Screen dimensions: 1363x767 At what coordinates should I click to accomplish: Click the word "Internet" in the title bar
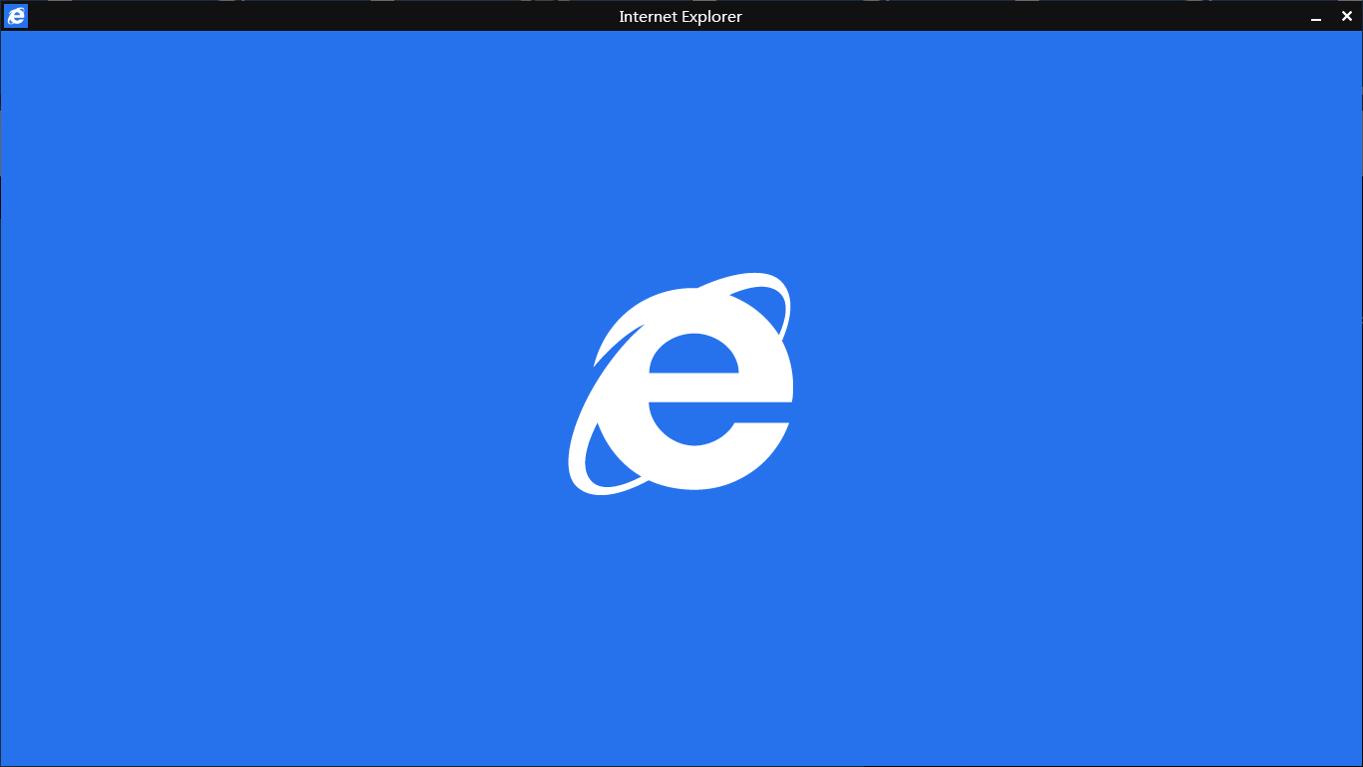pyautogui.click(x=648, y=16)
